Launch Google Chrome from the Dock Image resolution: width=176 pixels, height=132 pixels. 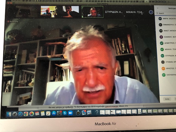pos(26,114)
